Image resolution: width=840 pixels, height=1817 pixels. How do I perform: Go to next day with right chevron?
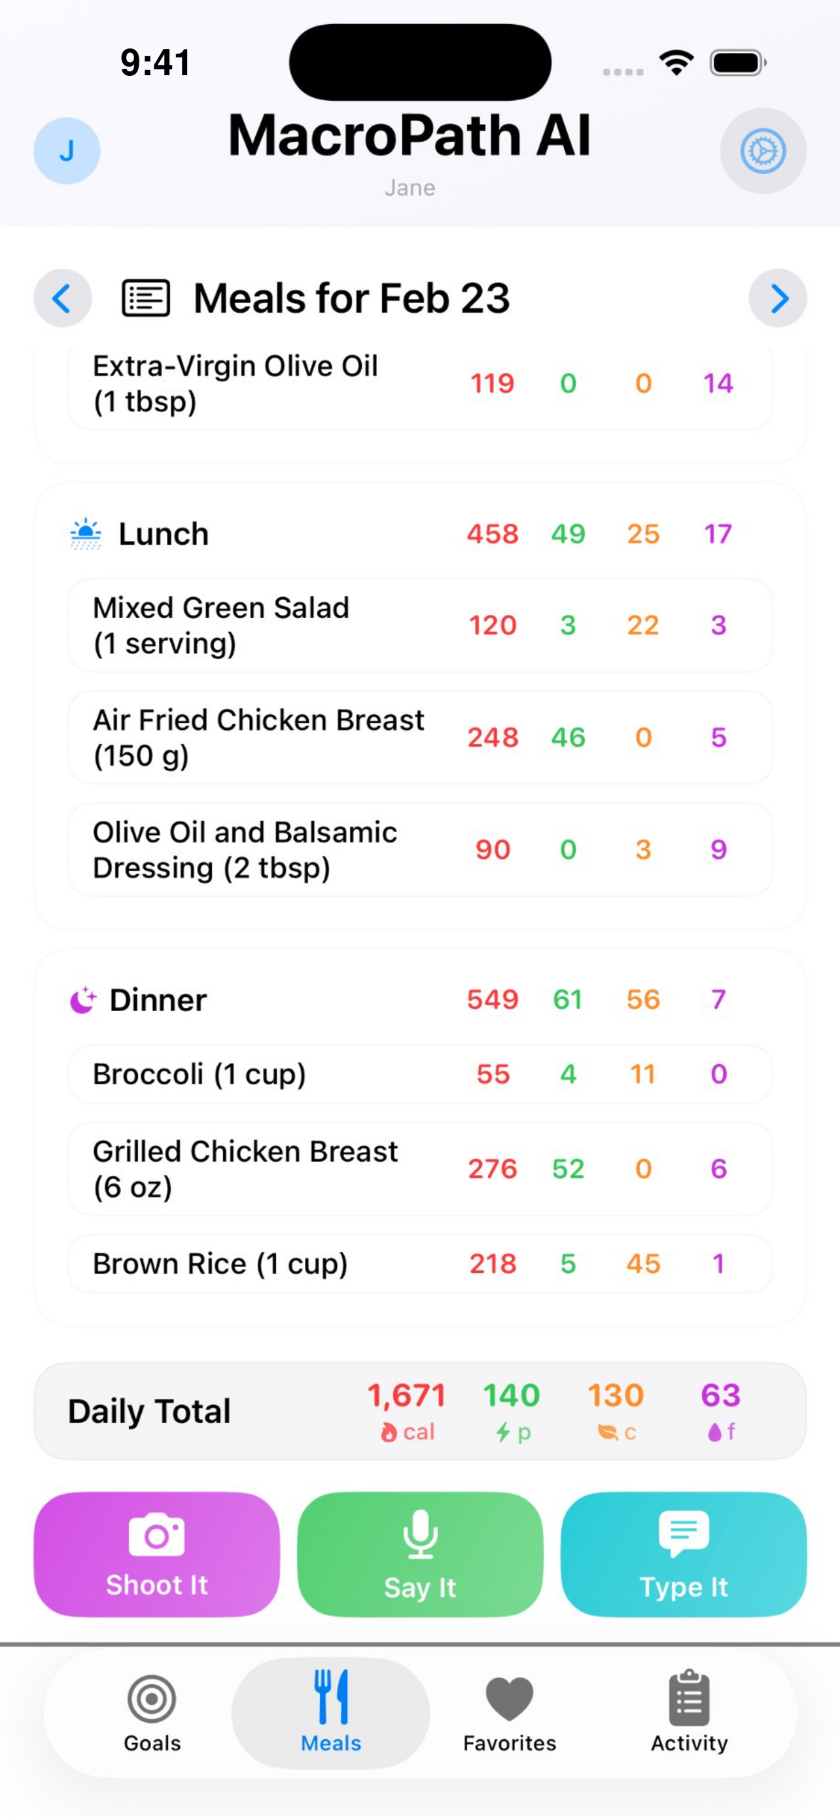pos(778,298)
